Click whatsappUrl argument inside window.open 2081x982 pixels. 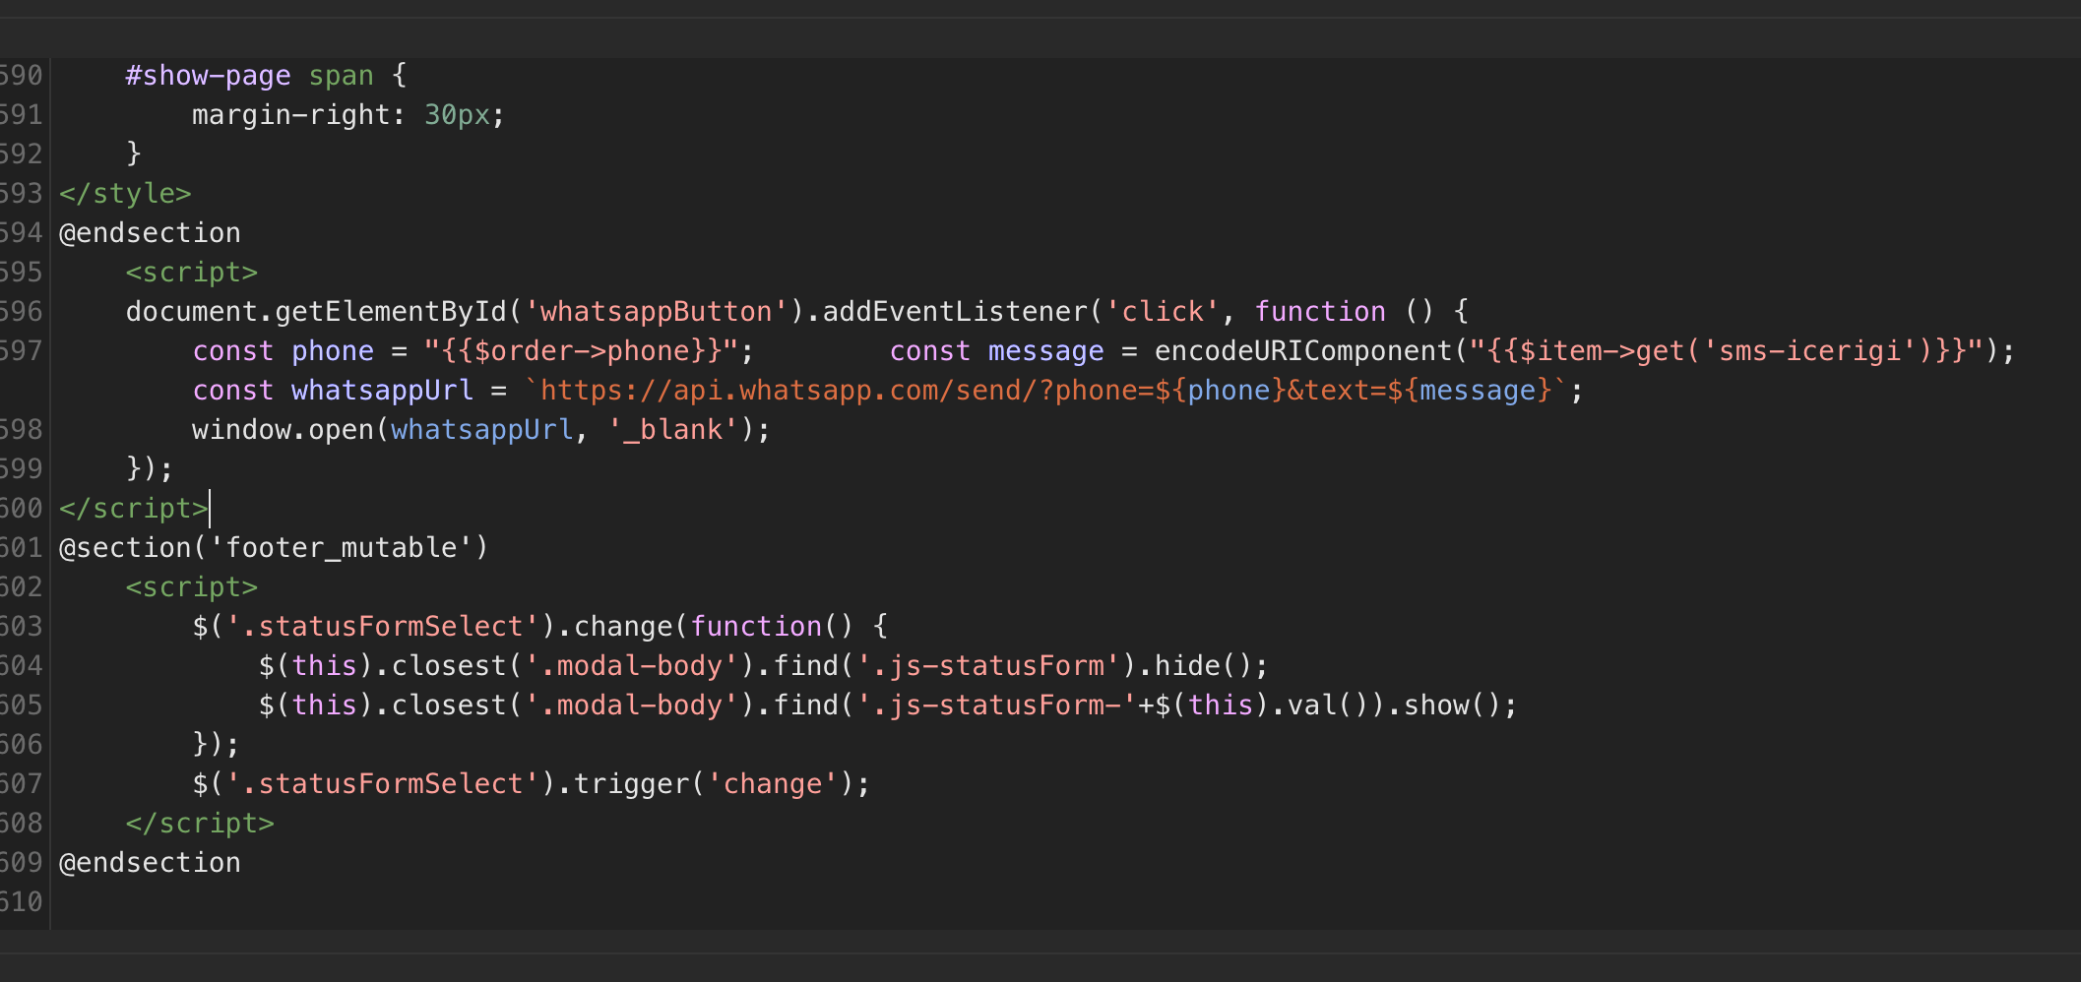tap(481, 430)
